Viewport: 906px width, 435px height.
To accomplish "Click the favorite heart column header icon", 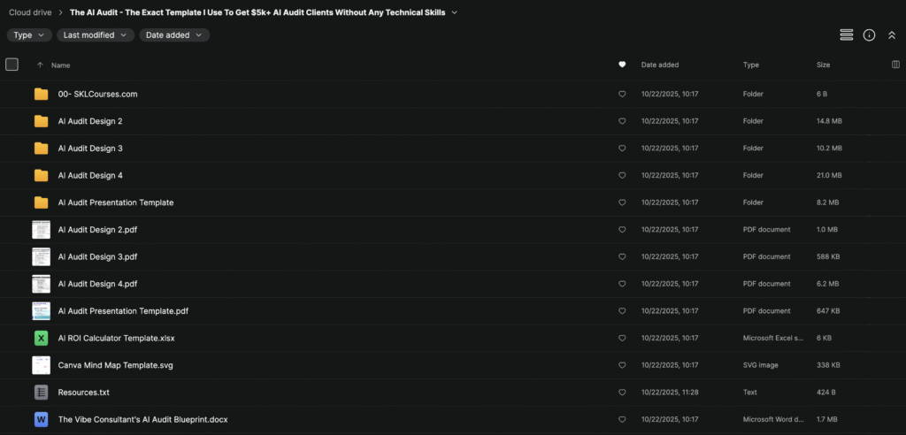I will click(x=622, y=65).
